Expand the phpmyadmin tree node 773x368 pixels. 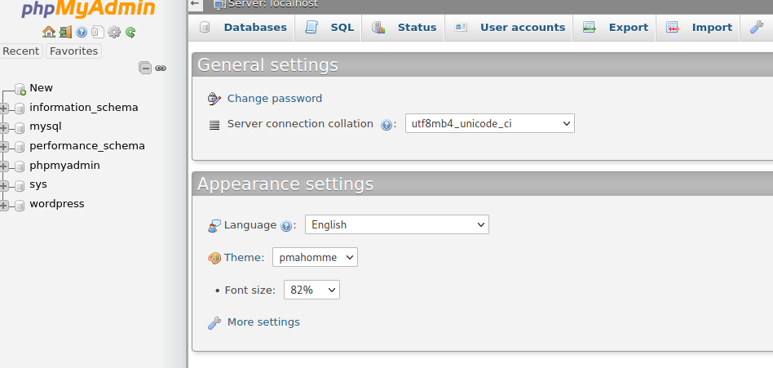pos(3,166)
